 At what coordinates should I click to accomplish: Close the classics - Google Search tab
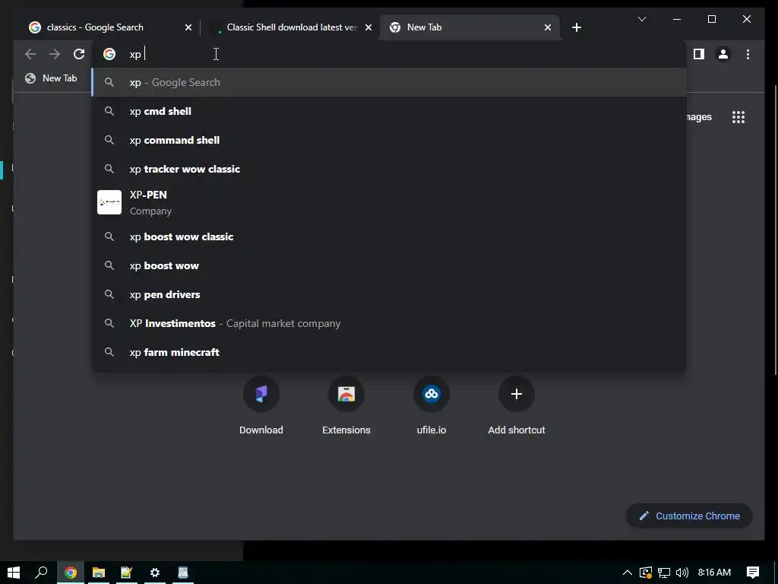pos(188,28)
